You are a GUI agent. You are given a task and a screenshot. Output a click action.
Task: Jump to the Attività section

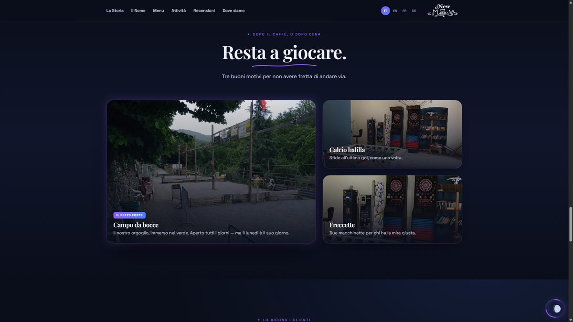point(179,10)
